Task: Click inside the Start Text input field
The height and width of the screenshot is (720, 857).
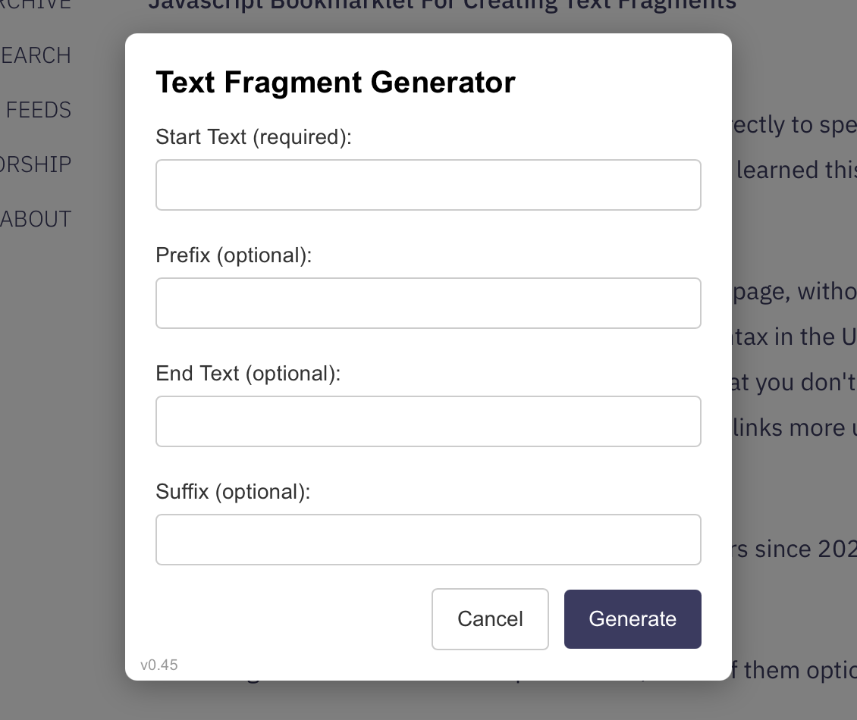Action: pyautogui.click(x=428, y=184)
